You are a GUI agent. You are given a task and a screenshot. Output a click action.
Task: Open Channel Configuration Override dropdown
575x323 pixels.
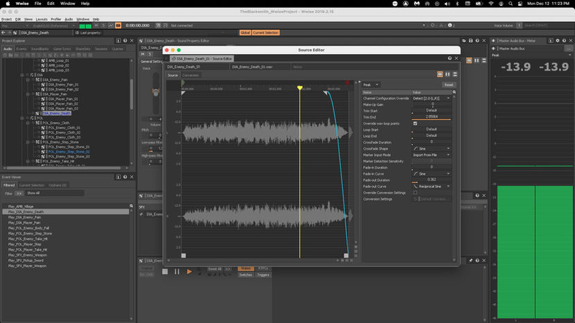(x=431, y=98)
